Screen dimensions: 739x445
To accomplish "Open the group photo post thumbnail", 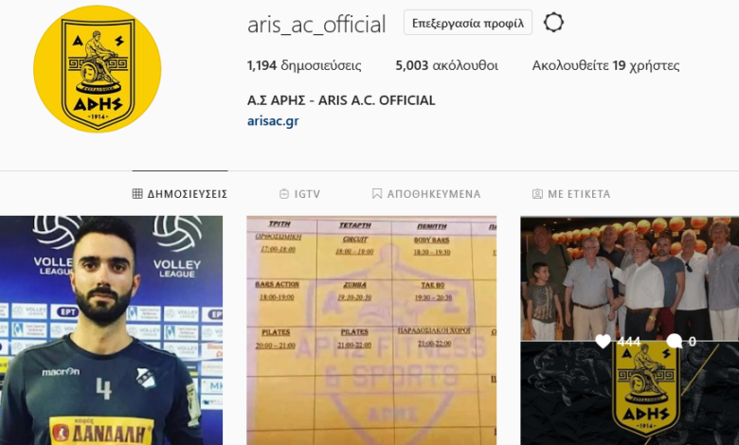I will tap(630, 277).
